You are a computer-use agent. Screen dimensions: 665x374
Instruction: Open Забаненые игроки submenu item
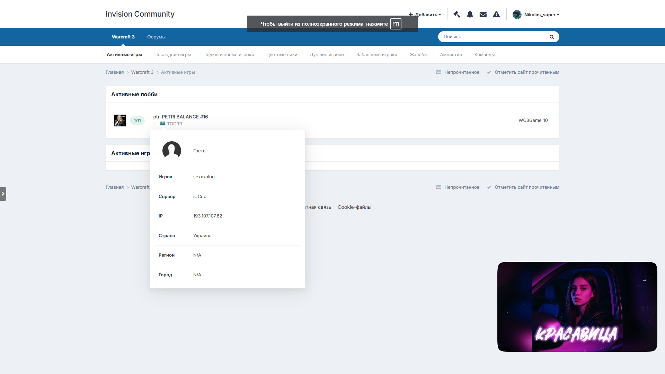click(x=376, y=55)
